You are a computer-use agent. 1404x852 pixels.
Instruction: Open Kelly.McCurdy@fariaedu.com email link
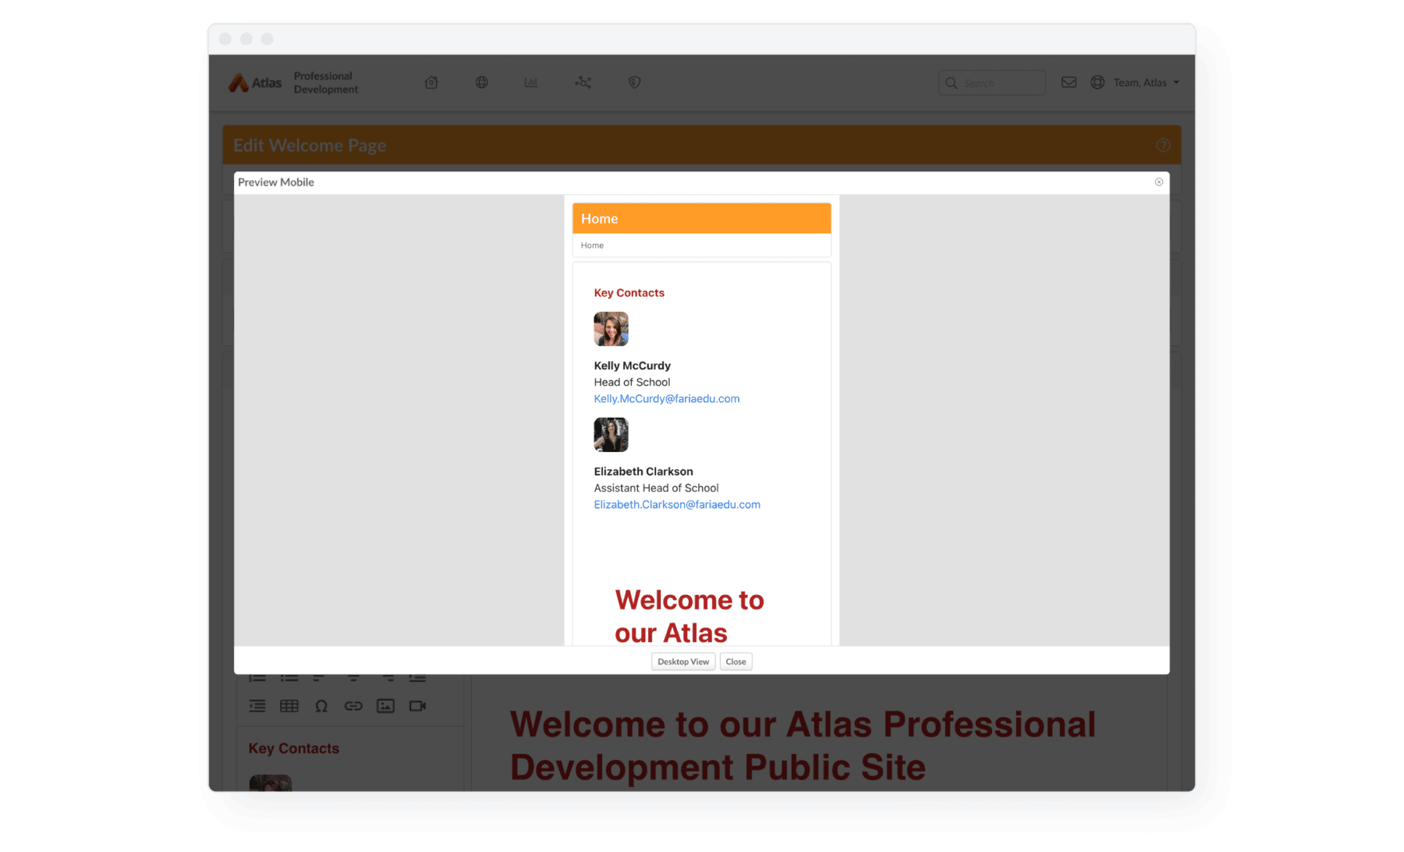667,398
